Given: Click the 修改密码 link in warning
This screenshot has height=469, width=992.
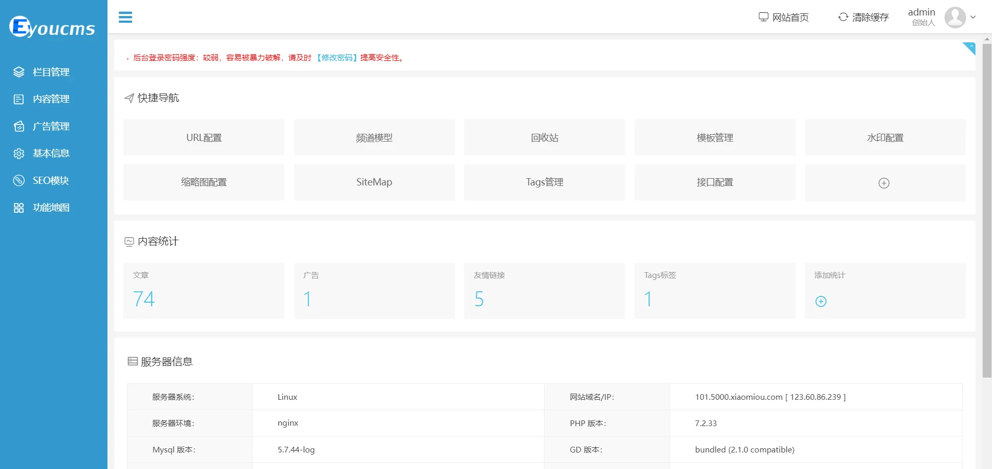Looking at the screenshot, I should (x=337, y=58).
